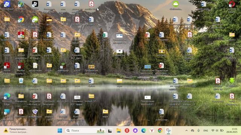
Task: Select the для НГ Word document
Action: click(x=77, y=66)
